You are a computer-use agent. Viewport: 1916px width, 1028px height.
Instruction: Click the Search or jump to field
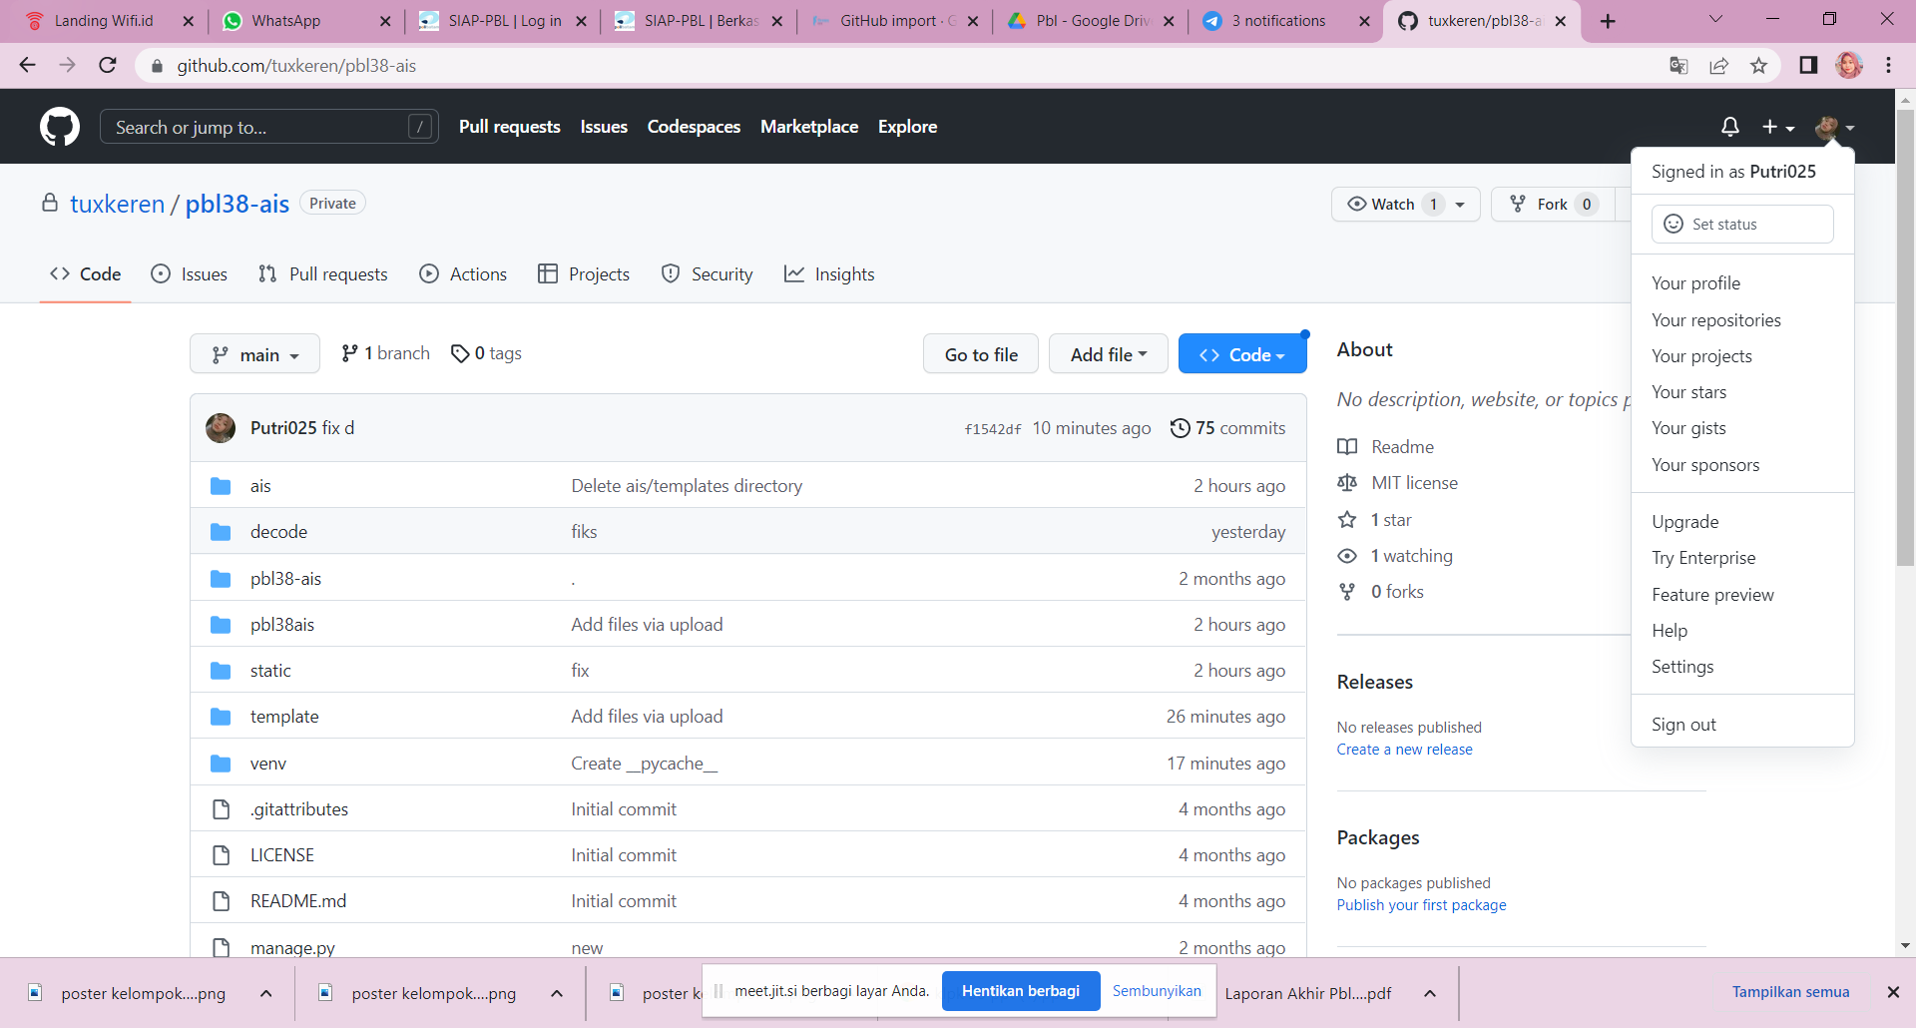[269, 127]
